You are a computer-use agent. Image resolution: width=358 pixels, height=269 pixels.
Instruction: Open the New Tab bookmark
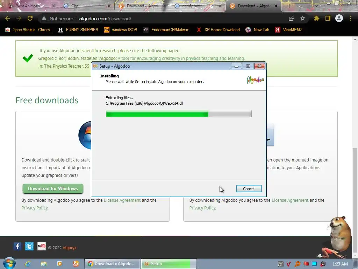(x=257, y=30)
